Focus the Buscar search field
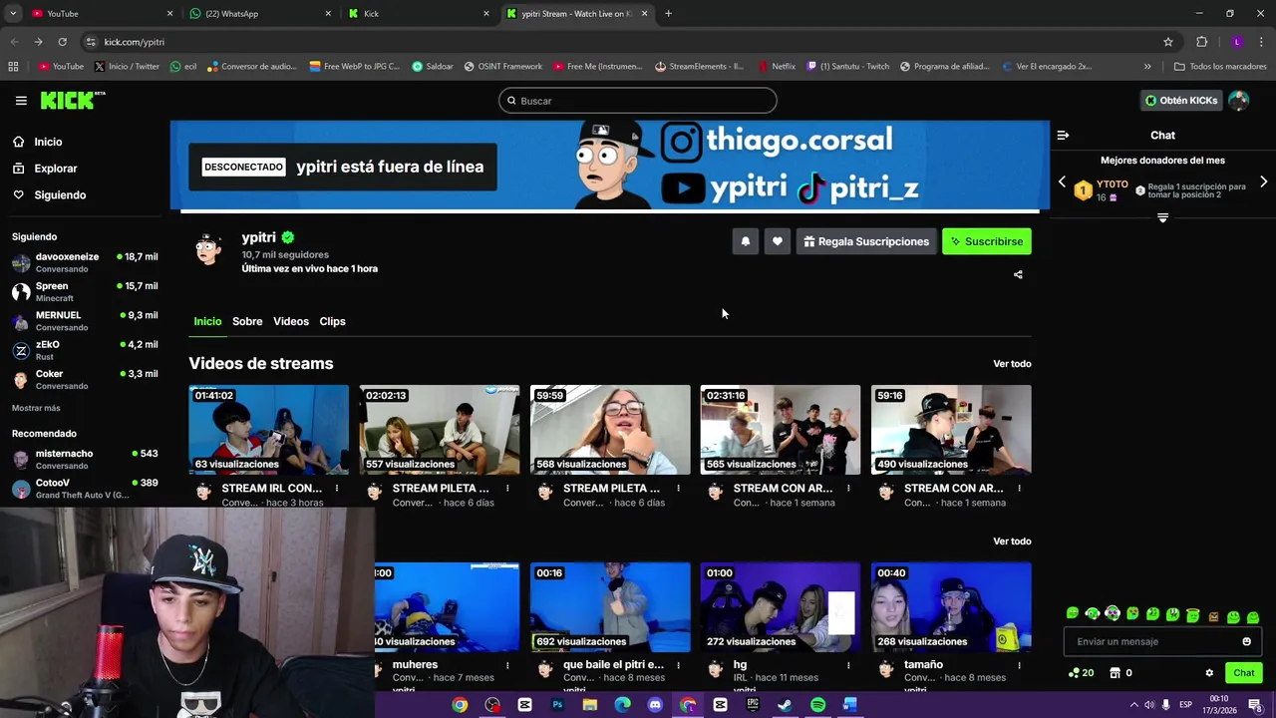Viewport: 1276px width, 718px height. click(638, 101)
